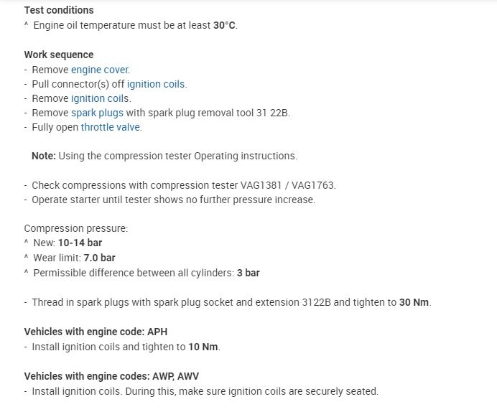
Task: Open the engine cover link
Action: tap(100, 70)
